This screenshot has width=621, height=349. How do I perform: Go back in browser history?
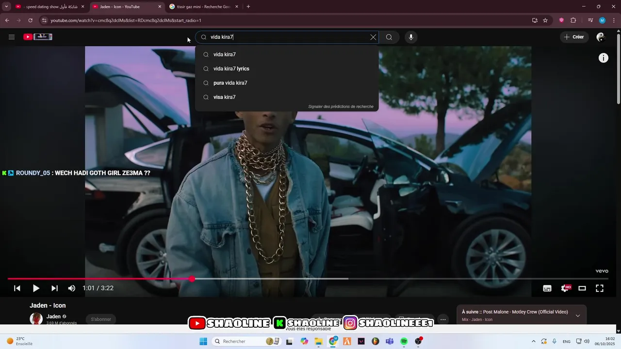pos(7,20)
